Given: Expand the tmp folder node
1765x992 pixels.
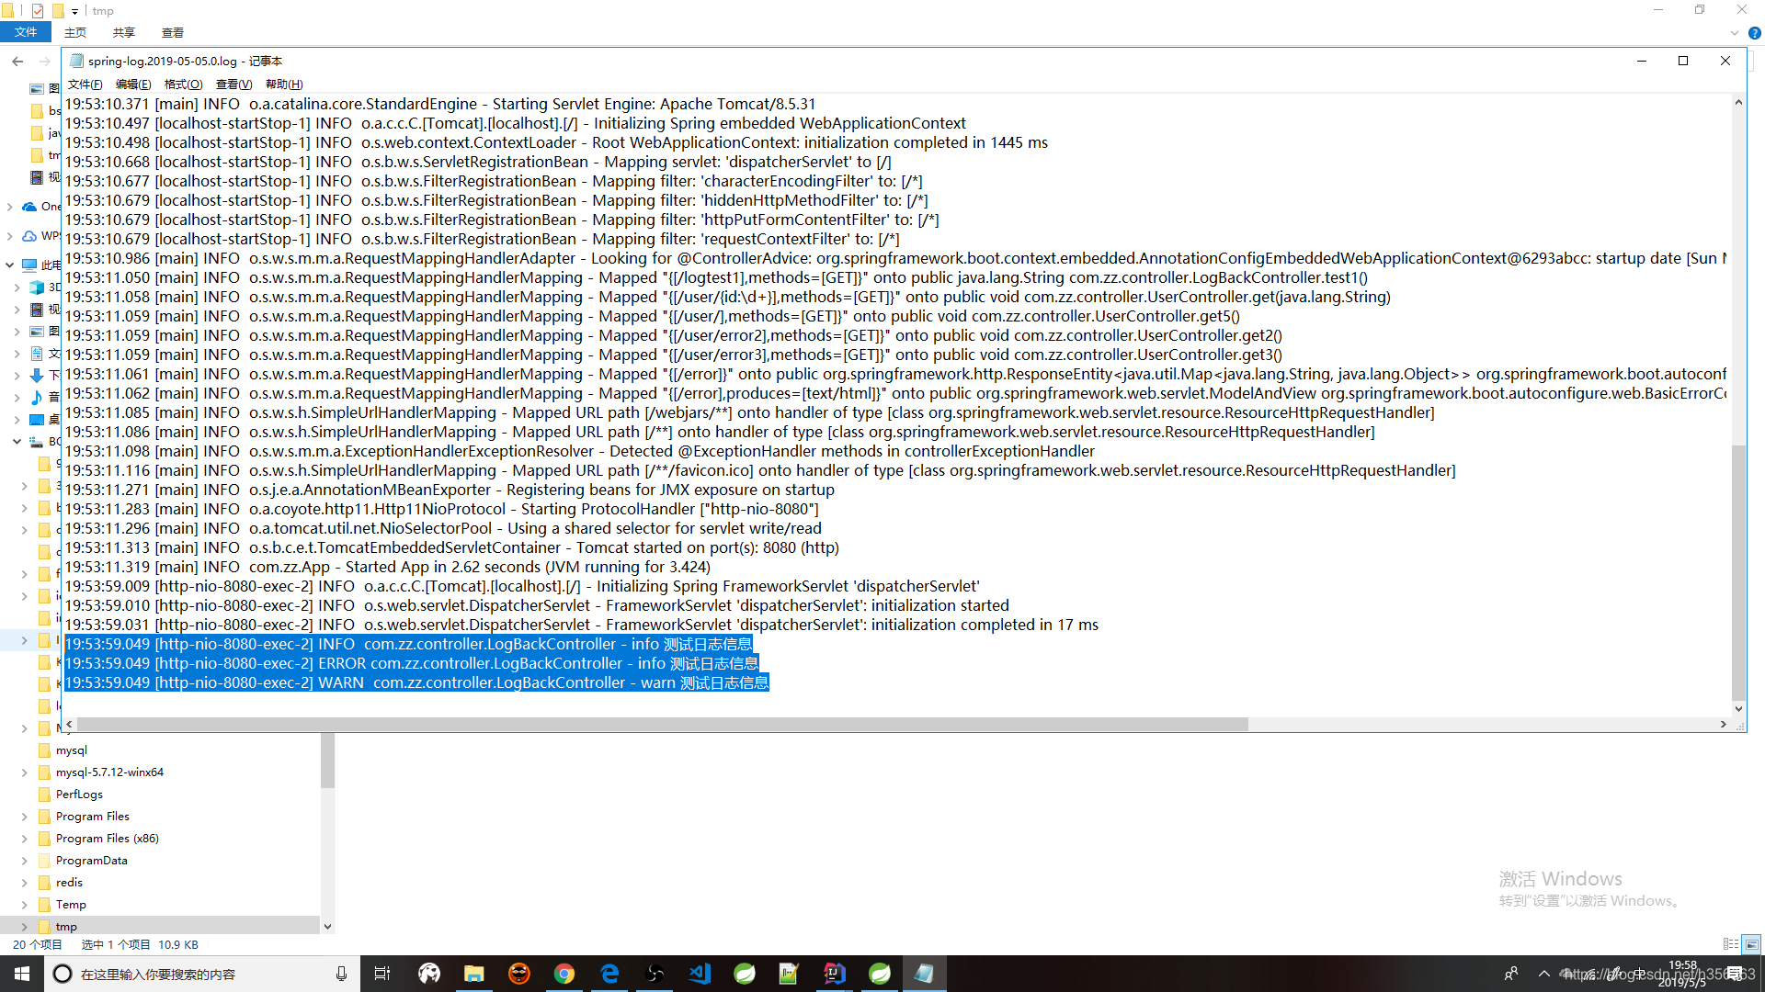Looking at the screenshot, I should [x=25, y=927].
